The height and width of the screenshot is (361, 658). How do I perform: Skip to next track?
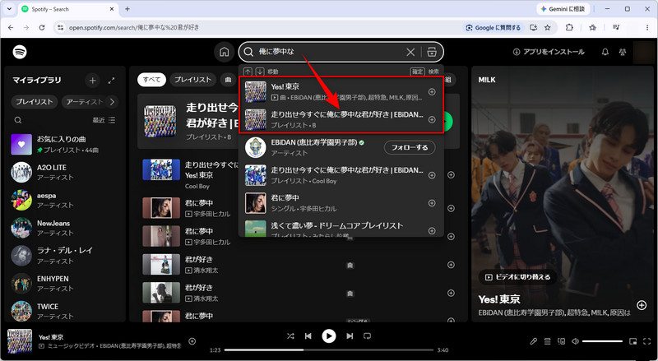coord(350,336)
